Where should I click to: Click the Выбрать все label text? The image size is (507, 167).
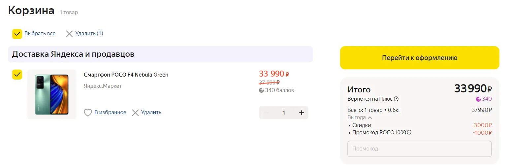pyautogui.click(x=40, y=34)
